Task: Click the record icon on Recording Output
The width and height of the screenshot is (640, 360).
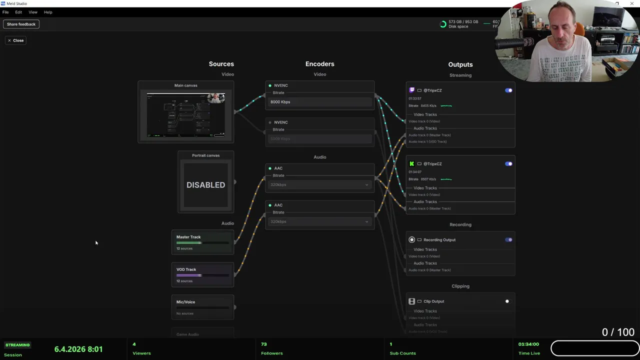Action: tap(412, 239)
